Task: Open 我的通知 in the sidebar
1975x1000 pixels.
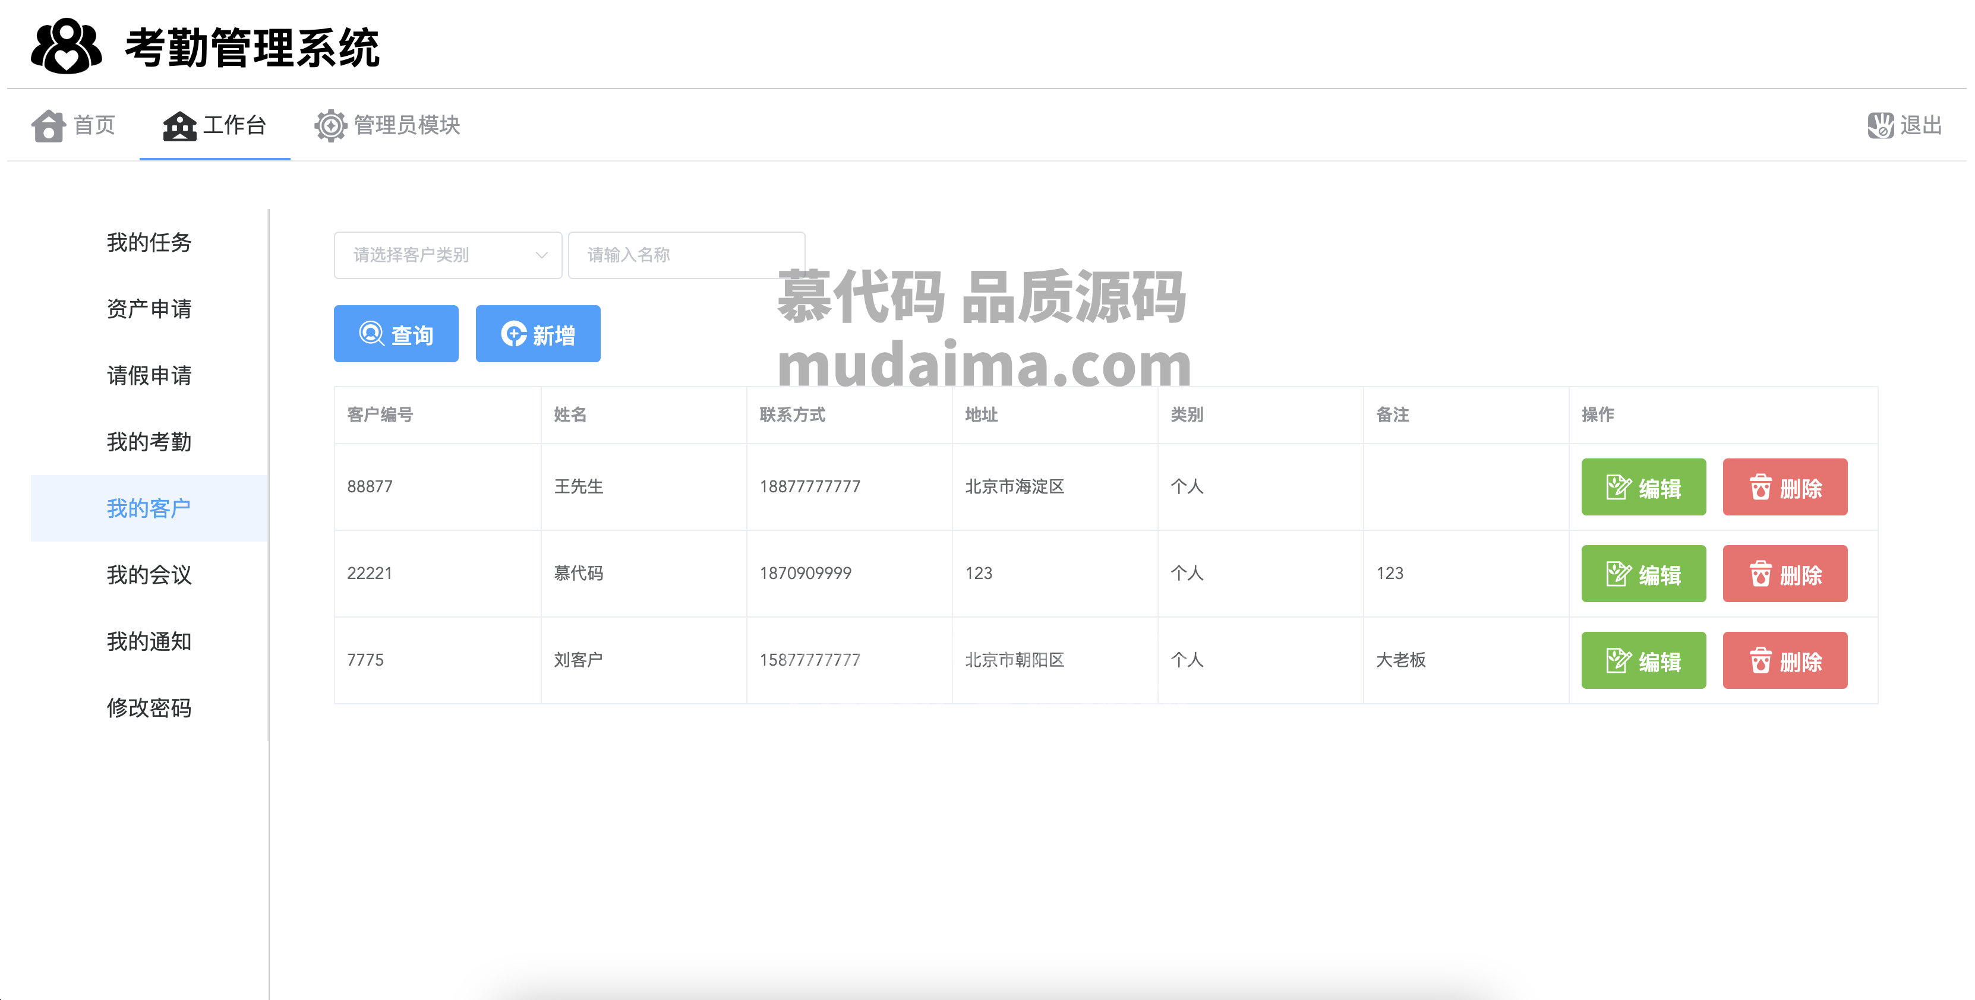Action: [x=150, y=642]
